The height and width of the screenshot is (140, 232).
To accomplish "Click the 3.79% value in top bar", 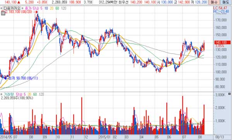I will point(88,2).
